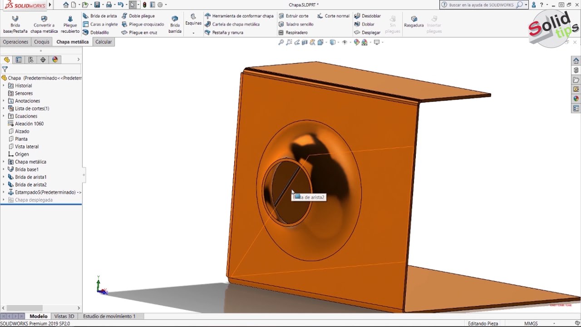This screenshot has width=581, height=327.
Task: Switch to Vistas 3D tab
Action: (x=64, y=316)
